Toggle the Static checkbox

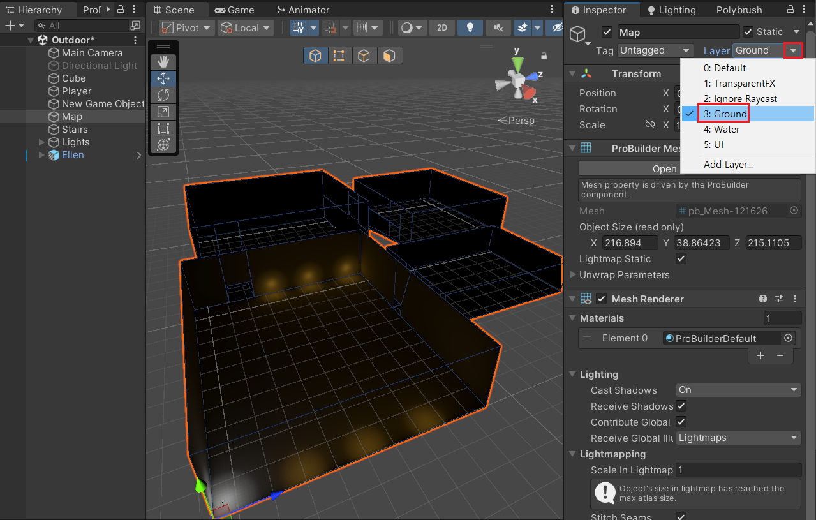[x=748, y=32]
